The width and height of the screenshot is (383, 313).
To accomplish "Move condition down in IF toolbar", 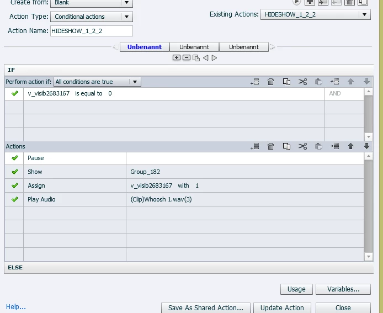I will point(366,82).
